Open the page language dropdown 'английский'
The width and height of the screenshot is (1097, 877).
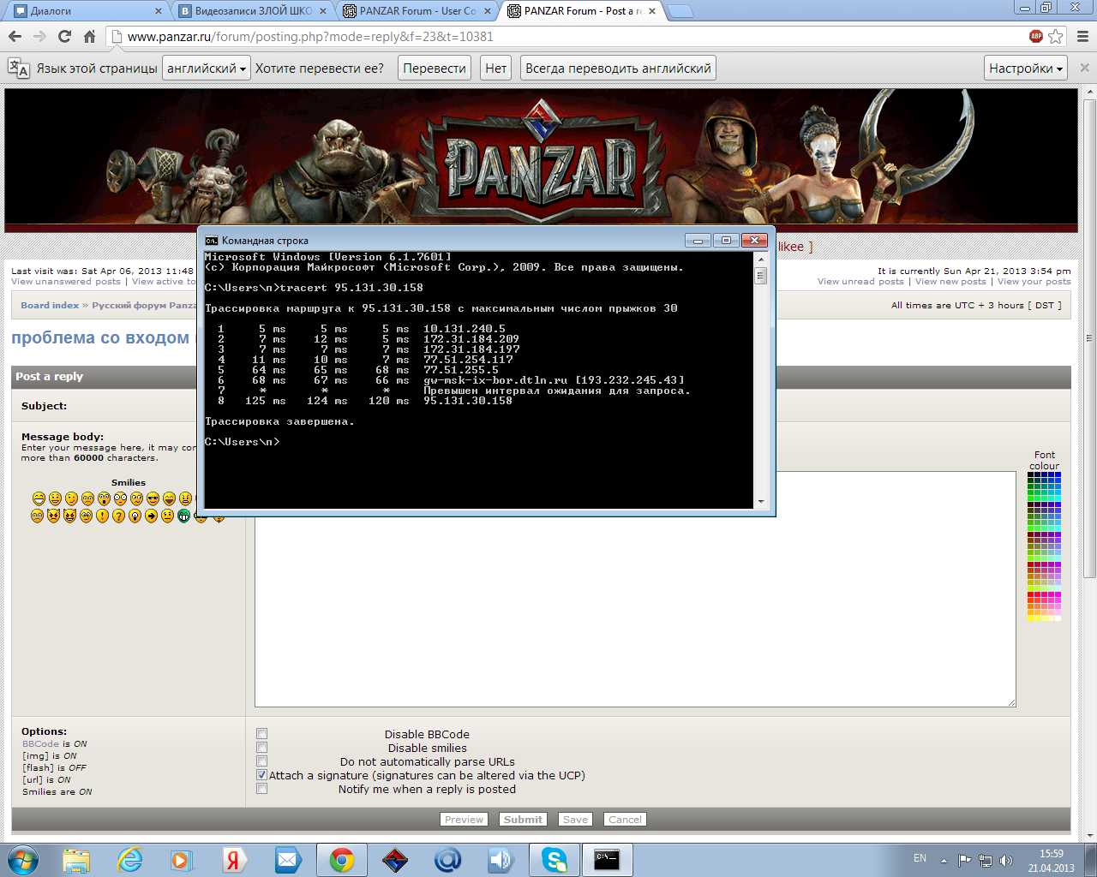pos(207,69)
